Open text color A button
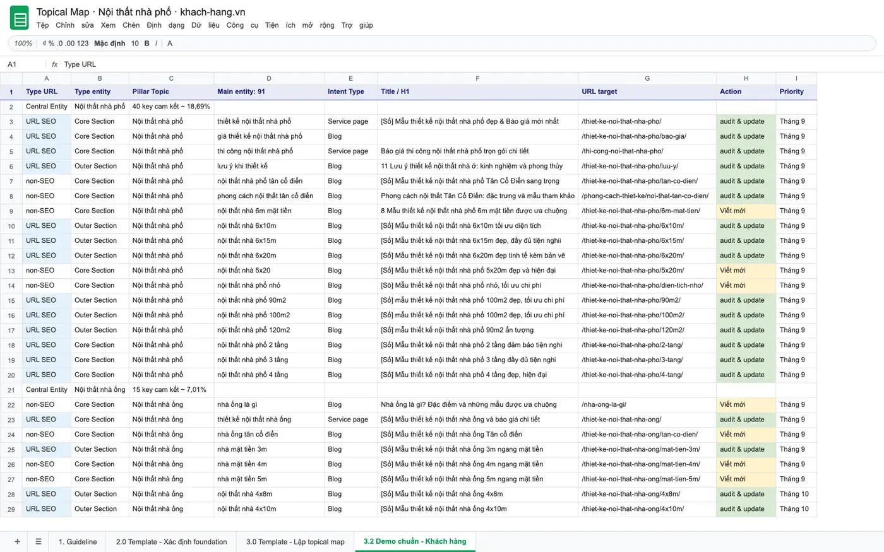884x552 pixels. point(170,44)
